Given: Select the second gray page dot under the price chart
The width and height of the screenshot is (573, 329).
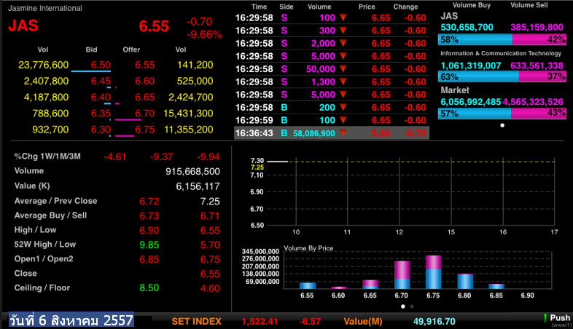Looking at the screenshot, I should pos(412,306).
